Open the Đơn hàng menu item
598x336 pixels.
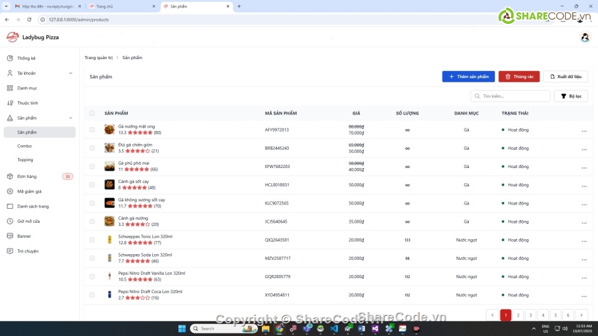[40, 176]
